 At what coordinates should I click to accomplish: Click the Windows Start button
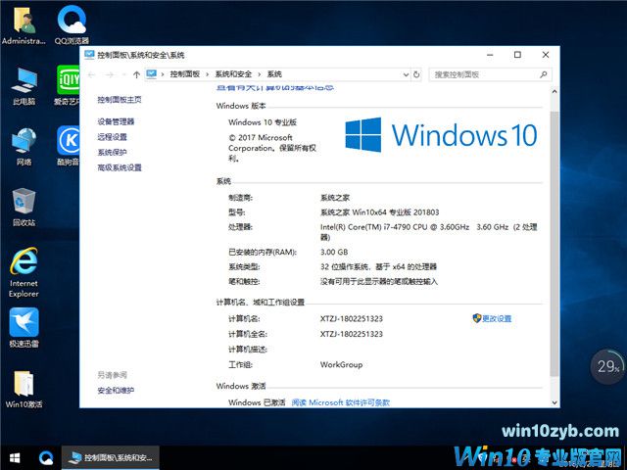click(15, 457)
